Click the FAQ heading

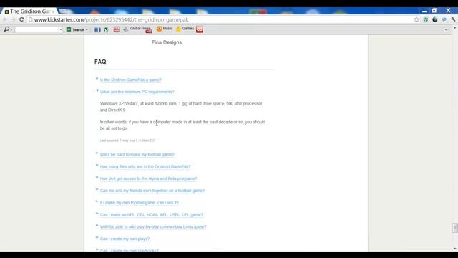click(100, 62)
